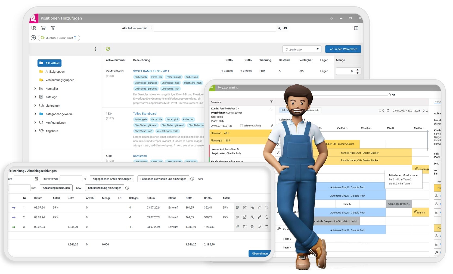The width and height of the screenshot is (453, 274).
Task: Jump back several weeks with double-left arrows
Action: [x=380, y=111]
